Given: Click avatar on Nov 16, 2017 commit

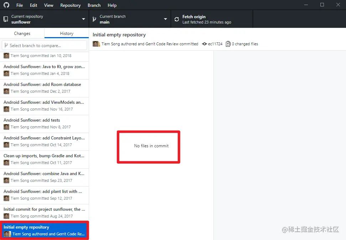Looking at the screenshot, I should 6,109.
